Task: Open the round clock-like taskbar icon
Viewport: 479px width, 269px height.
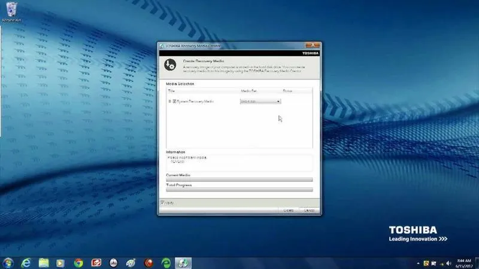Action: (x=114, y=263)
